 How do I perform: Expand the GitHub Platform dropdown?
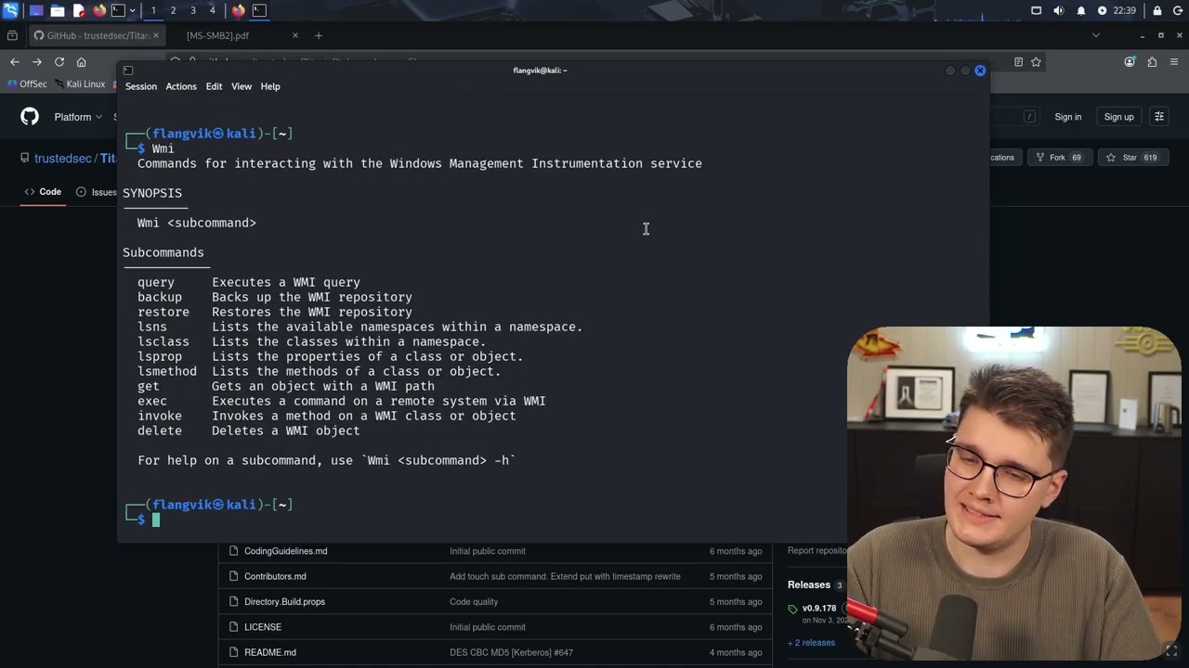[78, 117]
